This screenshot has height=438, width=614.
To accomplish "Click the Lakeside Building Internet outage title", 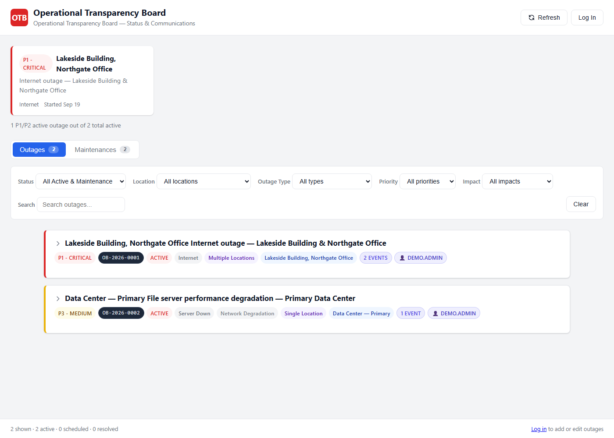I will [225, 243].
